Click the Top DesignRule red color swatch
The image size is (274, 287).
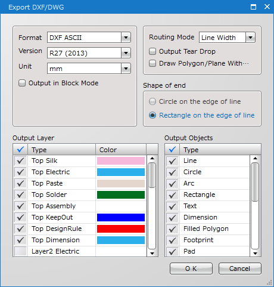[x=121, y=229]
